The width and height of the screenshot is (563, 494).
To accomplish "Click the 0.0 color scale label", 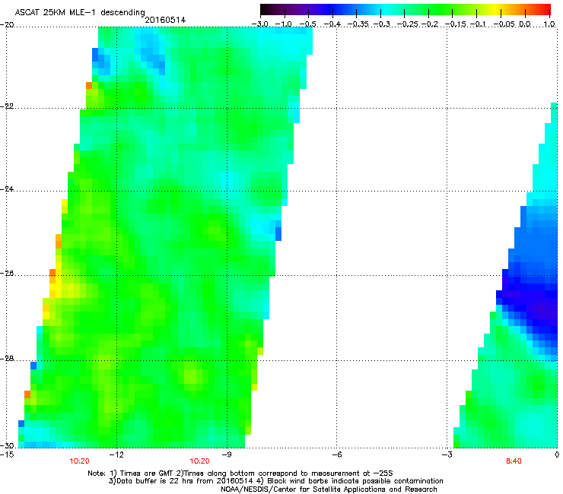I will point(525,24).
